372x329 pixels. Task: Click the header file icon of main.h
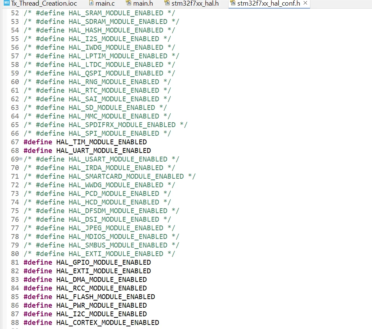pos(128,3)
